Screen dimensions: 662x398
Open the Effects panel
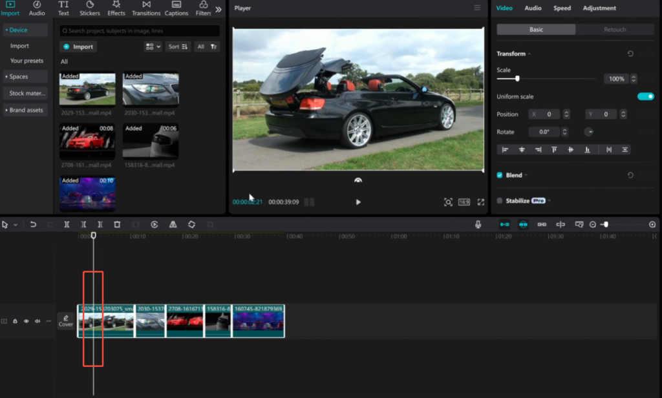point(116,8)
